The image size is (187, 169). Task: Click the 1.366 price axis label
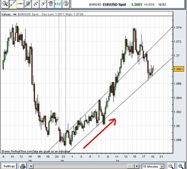[177, 84]
